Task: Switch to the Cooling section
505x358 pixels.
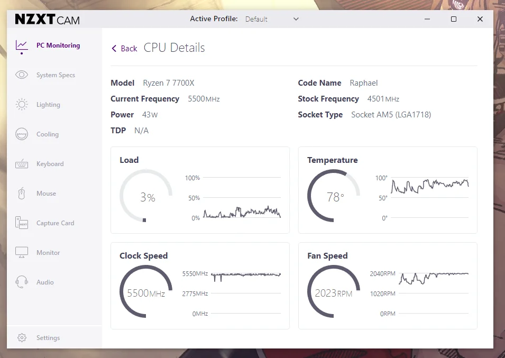Action: (48, 134)
